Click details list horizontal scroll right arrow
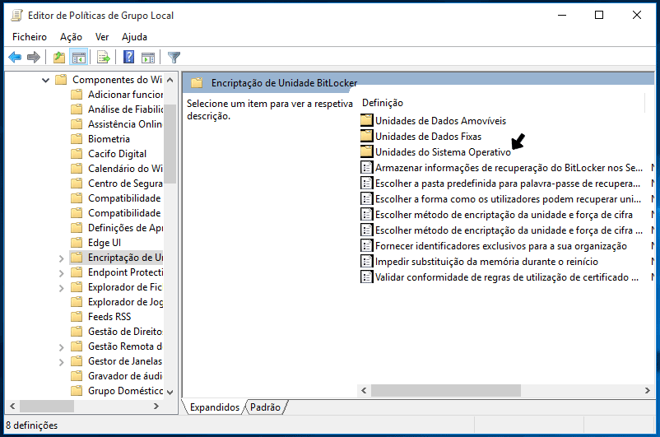 pyautogui.click(x=648, y=390)
